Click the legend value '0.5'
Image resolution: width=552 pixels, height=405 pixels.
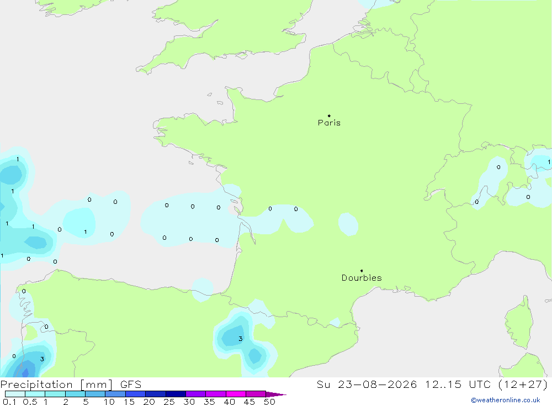(x=30, y=402)
